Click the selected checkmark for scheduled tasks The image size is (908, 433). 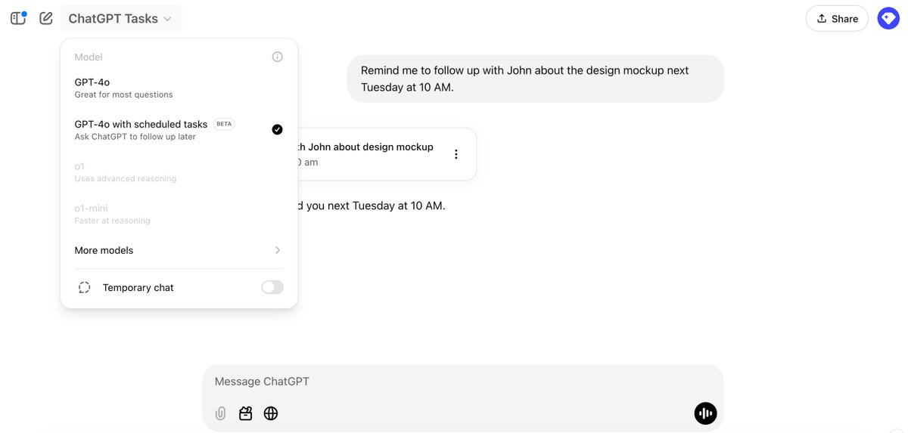point(277,129)
